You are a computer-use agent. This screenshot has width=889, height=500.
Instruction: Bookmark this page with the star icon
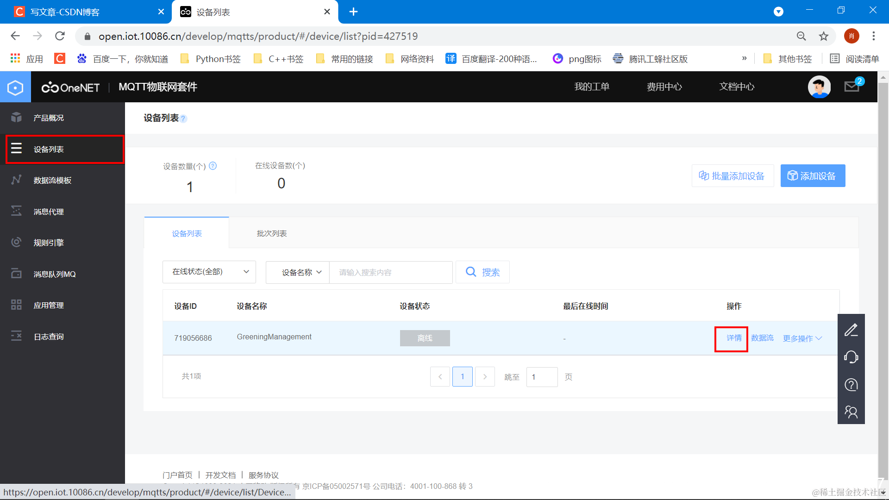823,36
